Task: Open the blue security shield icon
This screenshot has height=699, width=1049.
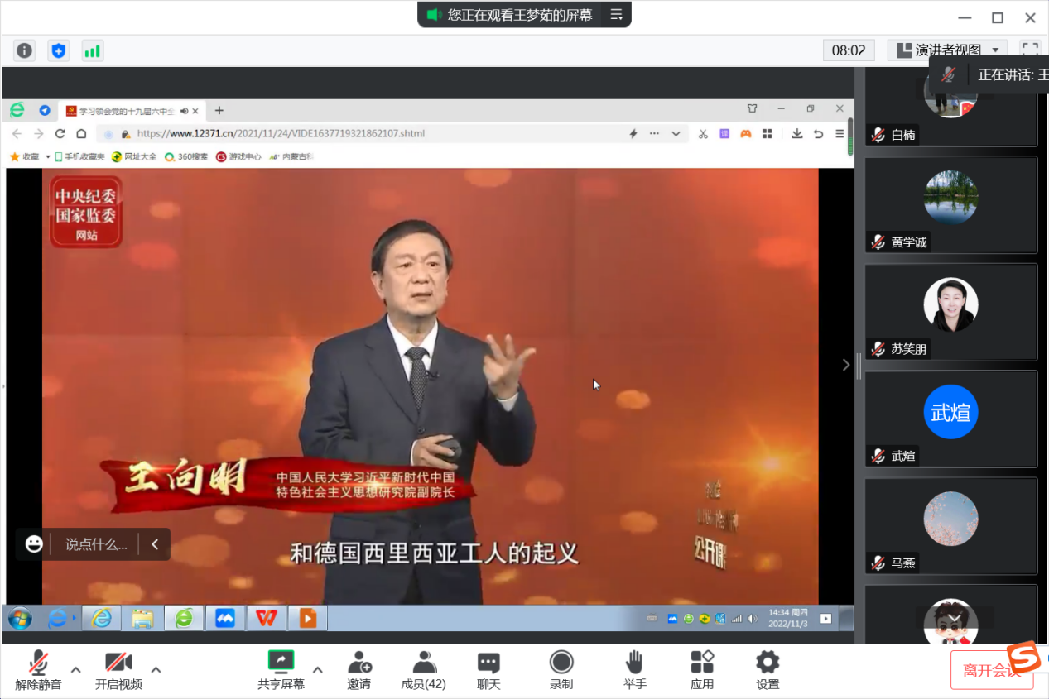Action: pyautogui.click(x=58, y=50)
